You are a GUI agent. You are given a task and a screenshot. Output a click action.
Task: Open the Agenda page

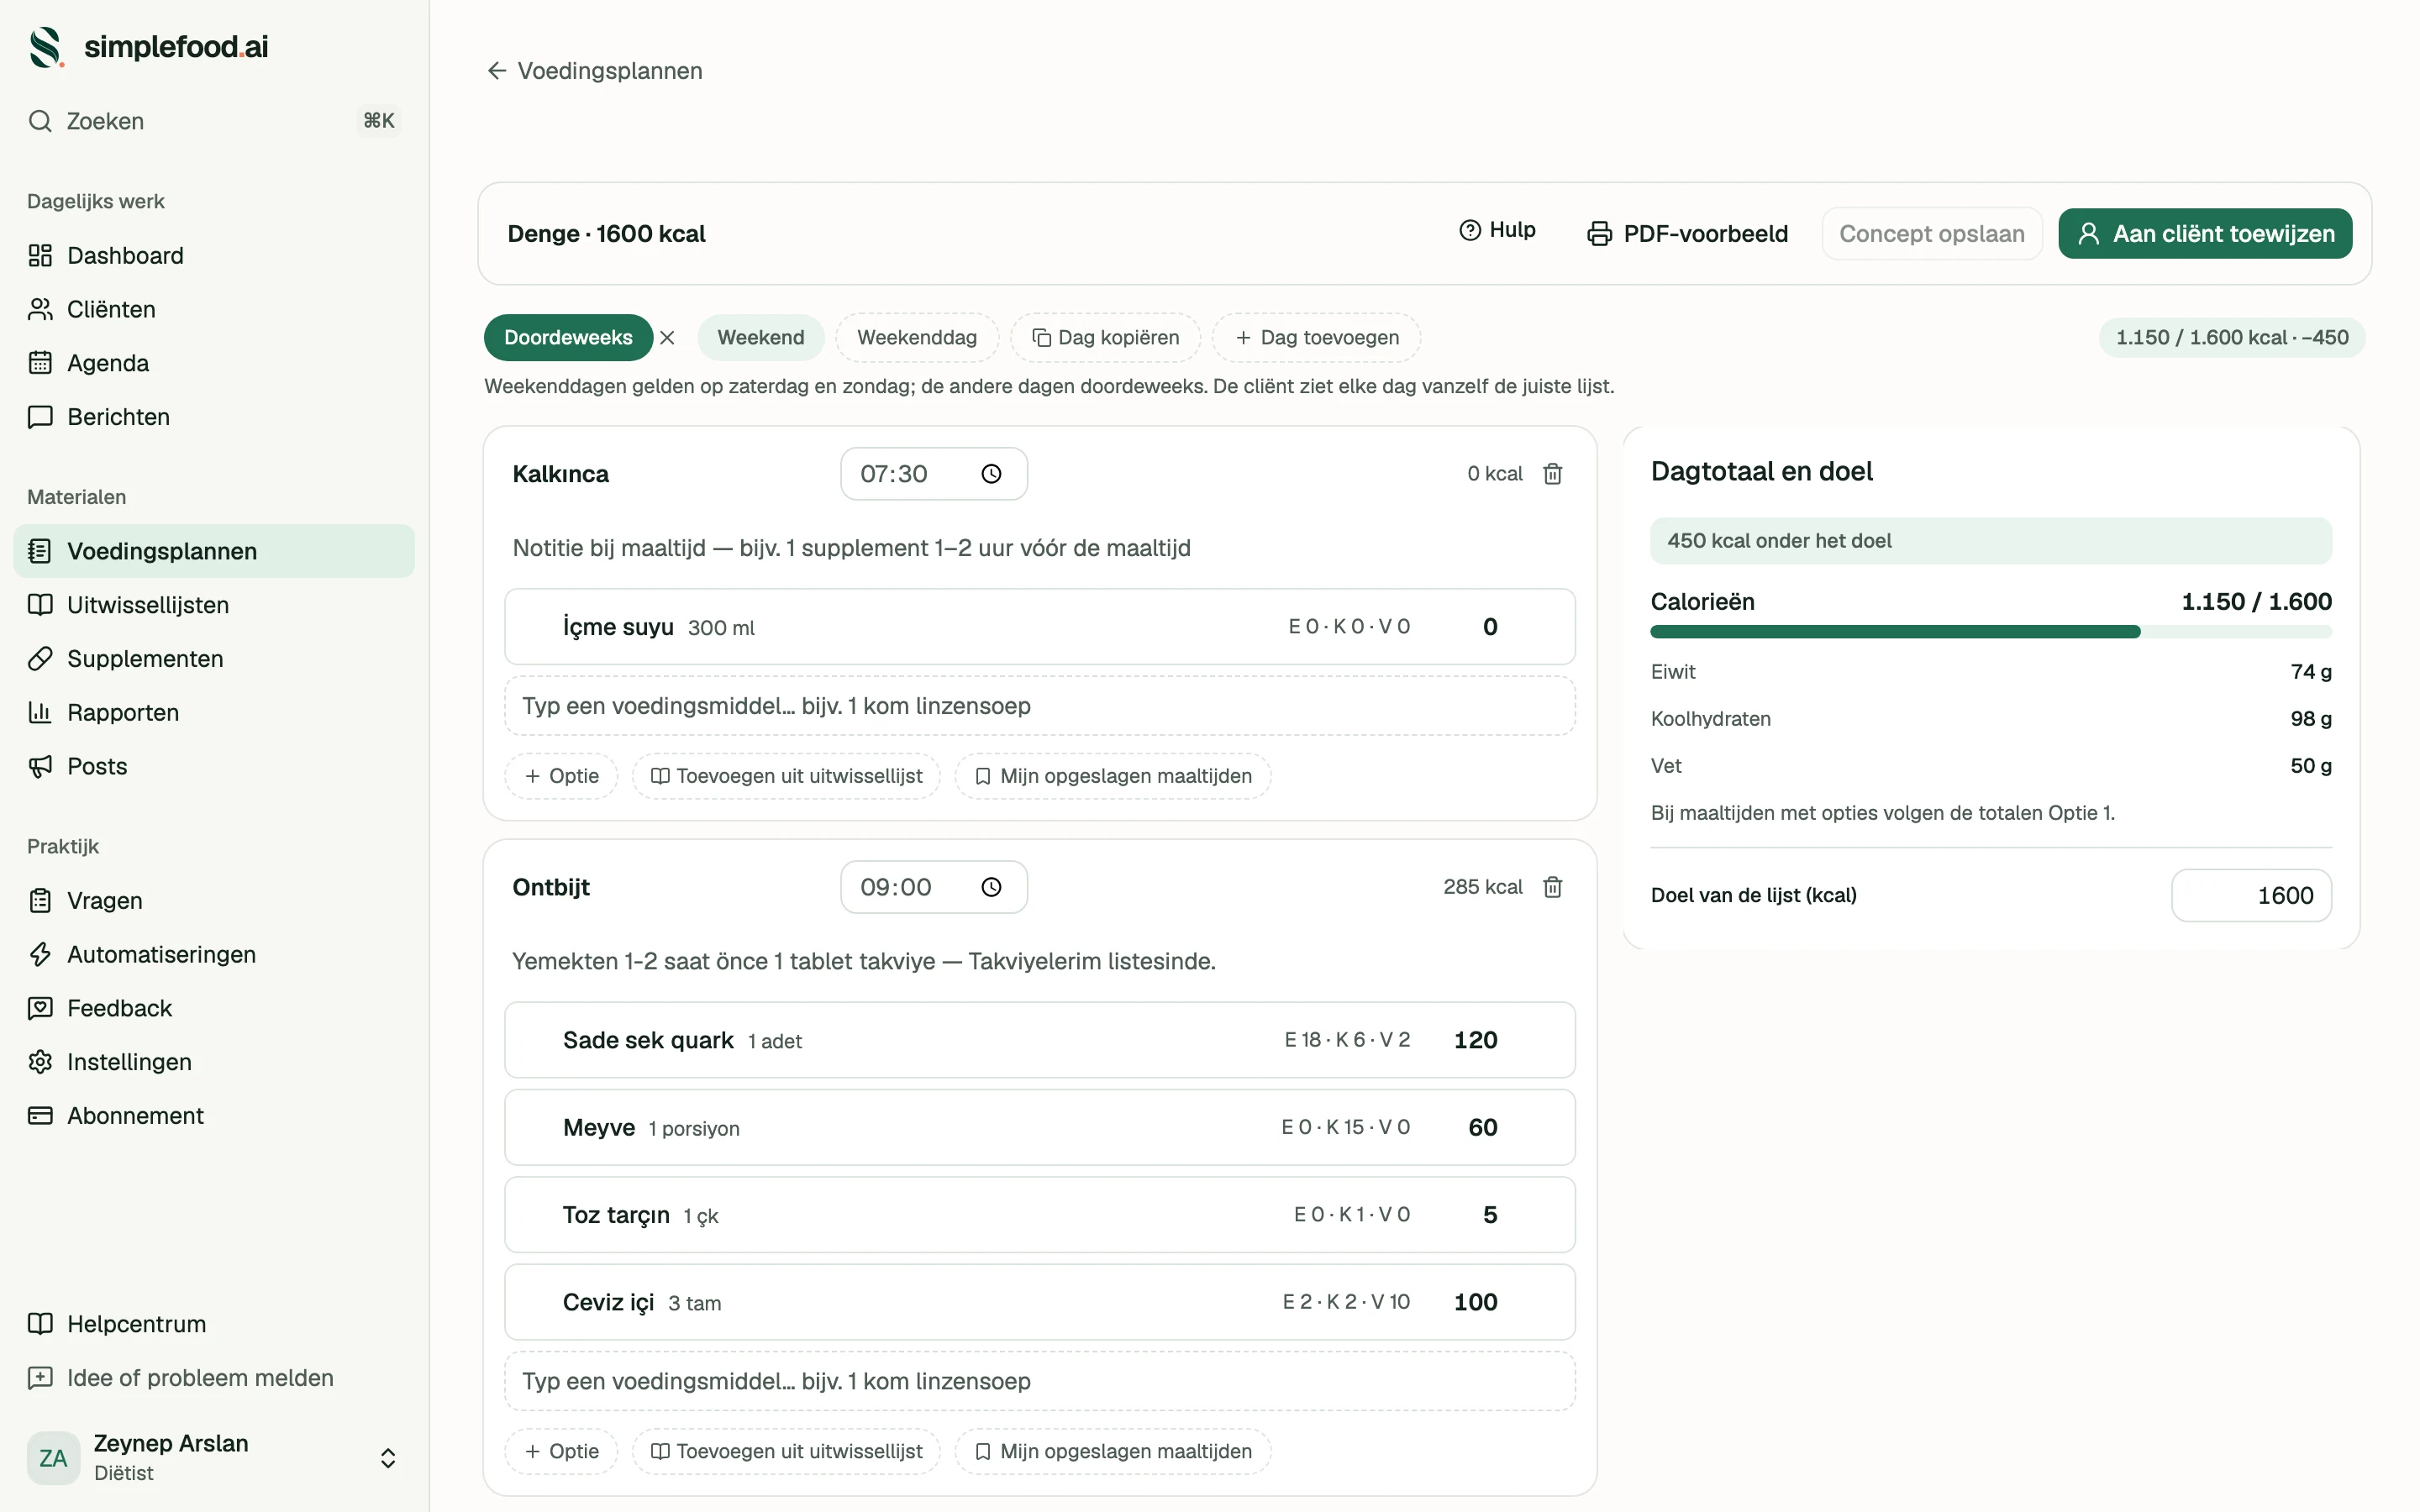pos(214,363)
